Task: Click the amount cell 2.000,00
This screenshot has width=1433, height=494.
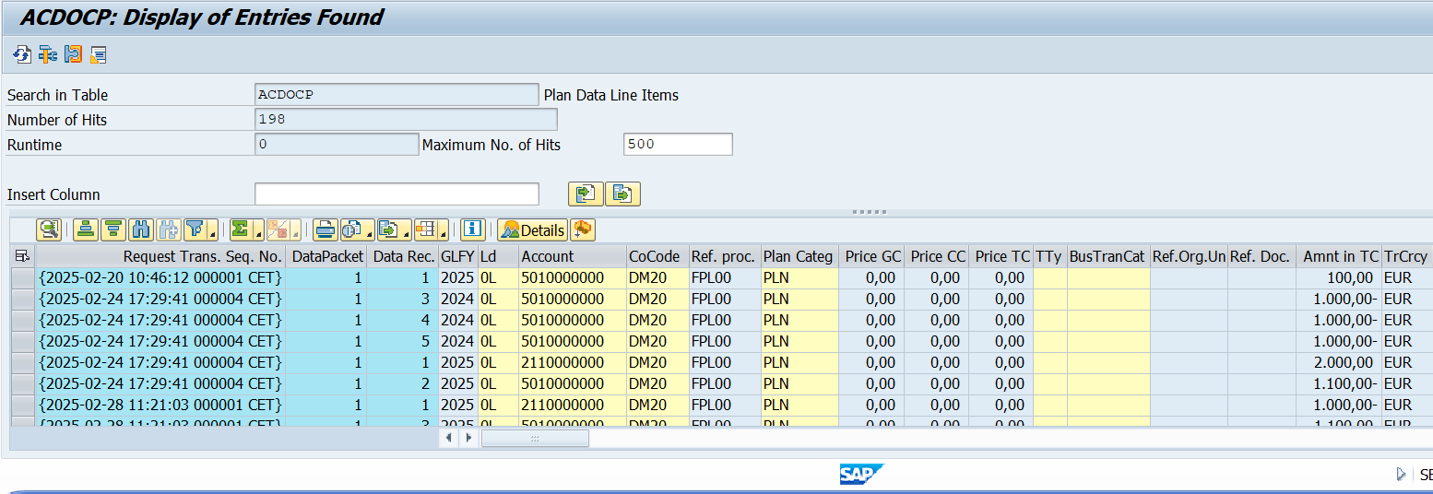Action: (1339, 362)
